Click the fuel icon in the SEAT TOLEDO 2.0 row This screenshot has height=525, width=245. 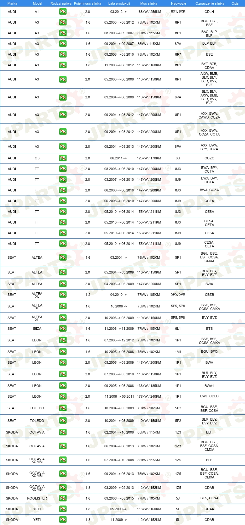63,421
